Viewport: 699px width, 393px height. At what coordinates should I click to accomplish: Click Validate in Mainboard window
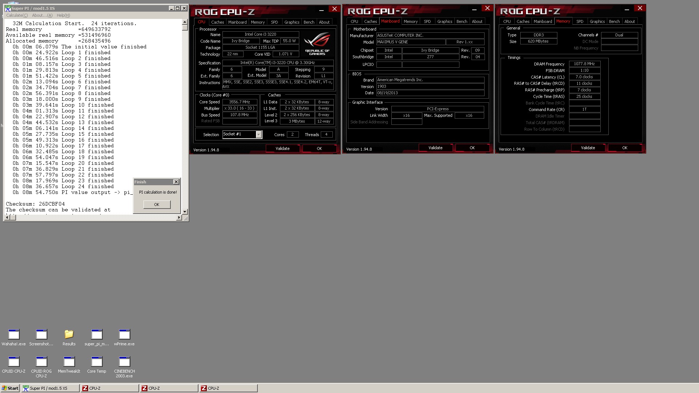pyautogui.click(x=435, y=148)
